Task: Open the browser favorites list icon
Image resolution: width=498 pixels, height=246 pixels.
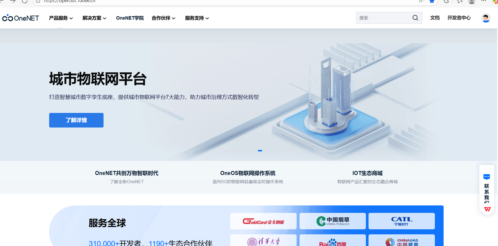Action: 460,1
